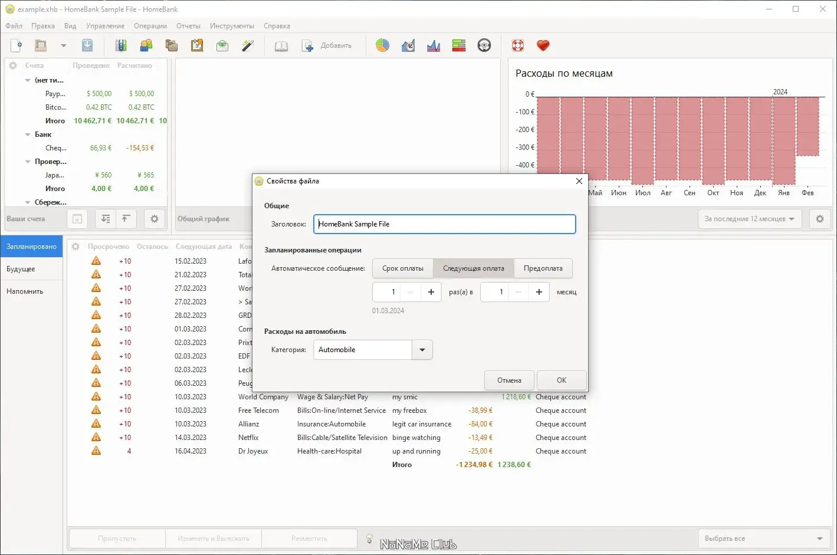This screenshot has width=837, height=555.
Task: Open the trend time report icon
Action: coord(408,45)
